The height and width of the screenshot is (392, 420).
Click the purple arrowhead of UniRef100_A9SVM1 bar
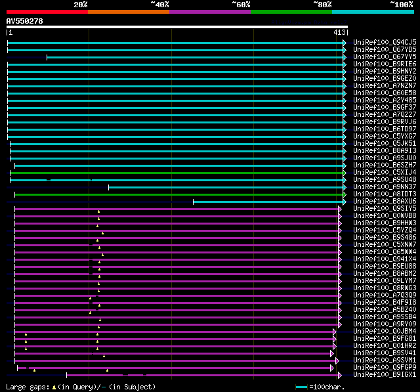pos(337,361)
